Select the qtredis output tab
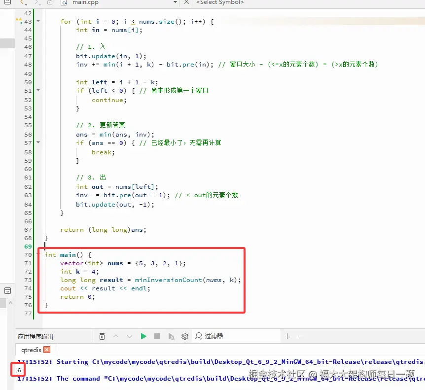The image size is (425, 390). (31, 350)
